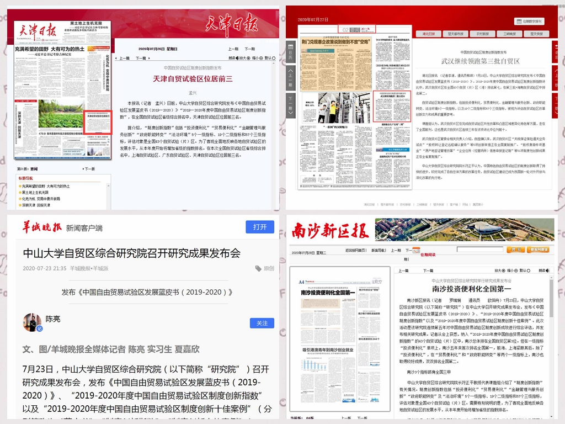Focus the search box in 南沙新区报
Screen dimensions: 565x424
click(480, 249)
